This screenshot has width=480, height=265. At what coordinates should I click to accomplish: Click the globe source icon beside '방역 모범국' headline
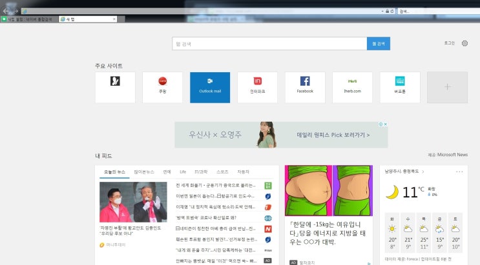click(268, 218)
